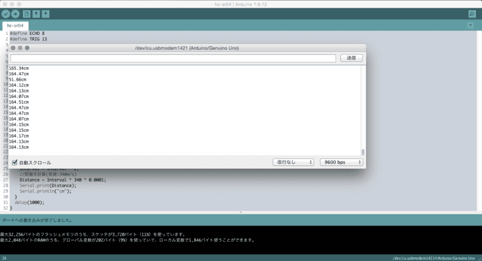Viewport: 482px width, 261px height.
Task: Click the Verify sketch checkmark icon
Action: click(x=6, y=13)
